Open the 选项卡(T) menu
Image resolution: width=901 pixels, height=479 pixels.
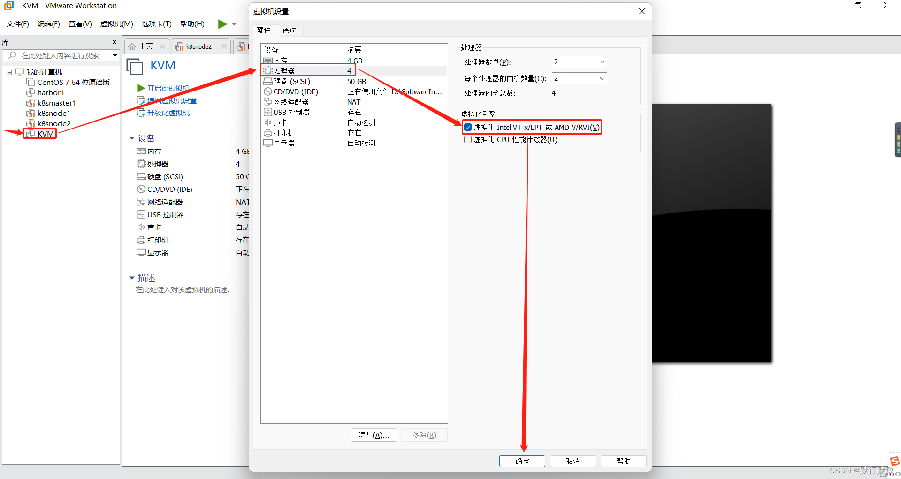click(x=157, y=24)
